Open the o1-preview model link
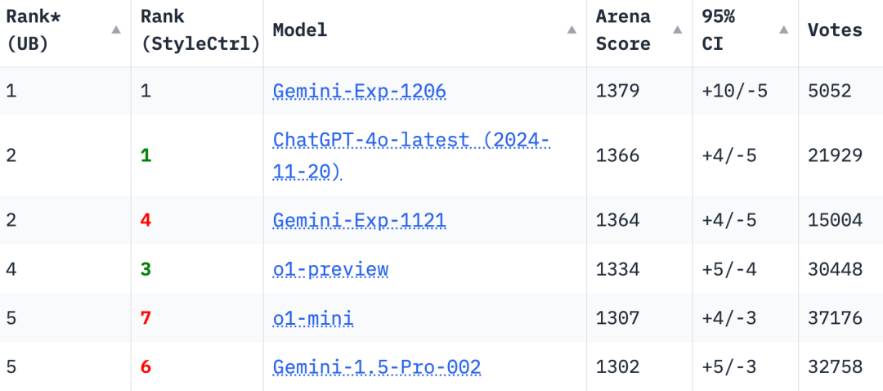883x391 pixels. pos(330,269)
